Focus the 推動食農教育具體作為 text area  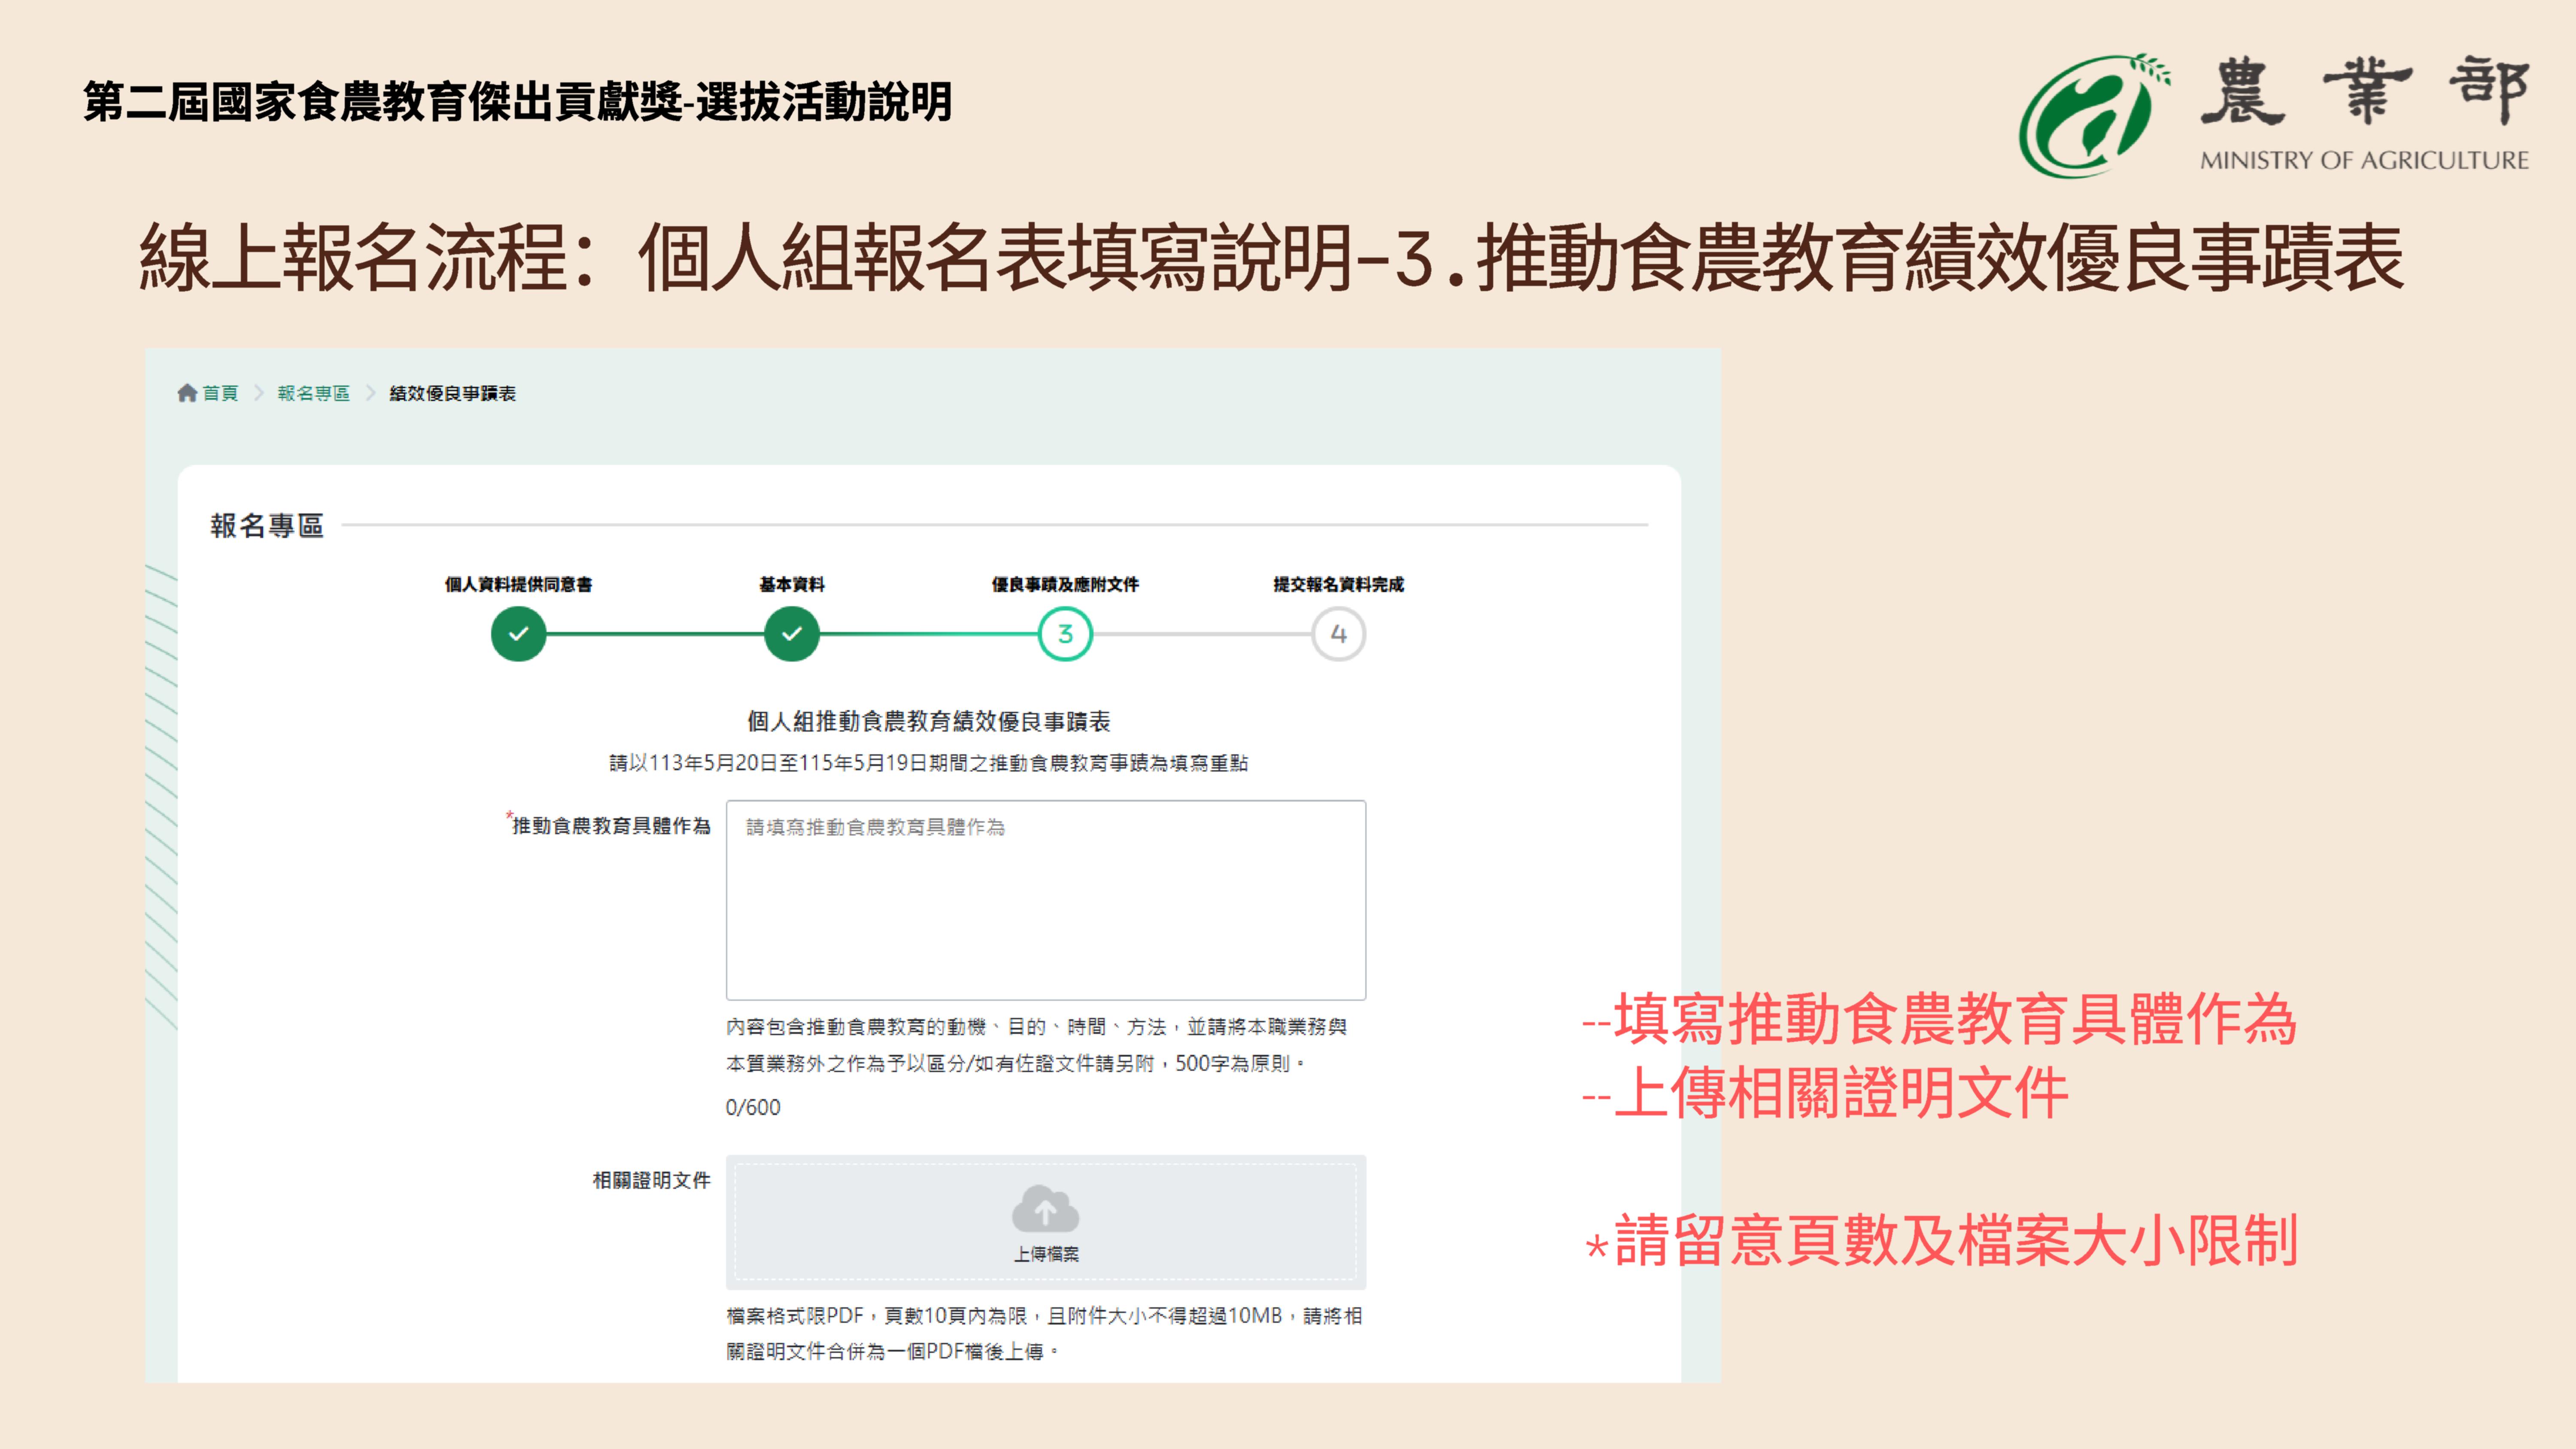point(1046,900)
